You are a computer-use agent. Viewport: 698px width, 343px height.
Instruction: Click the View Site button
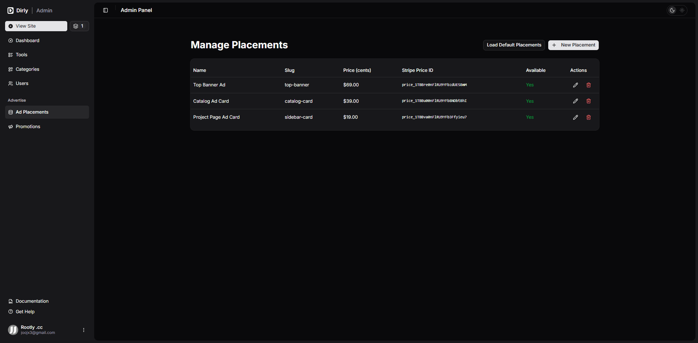coord(36,26)
